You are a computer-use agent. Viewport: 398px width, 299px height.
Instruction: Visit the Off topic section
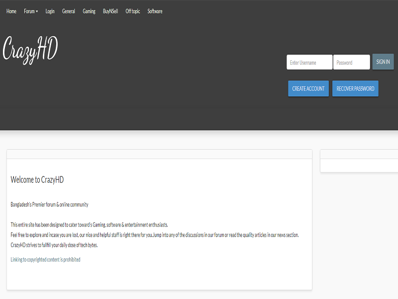click(x=133, y=11)
